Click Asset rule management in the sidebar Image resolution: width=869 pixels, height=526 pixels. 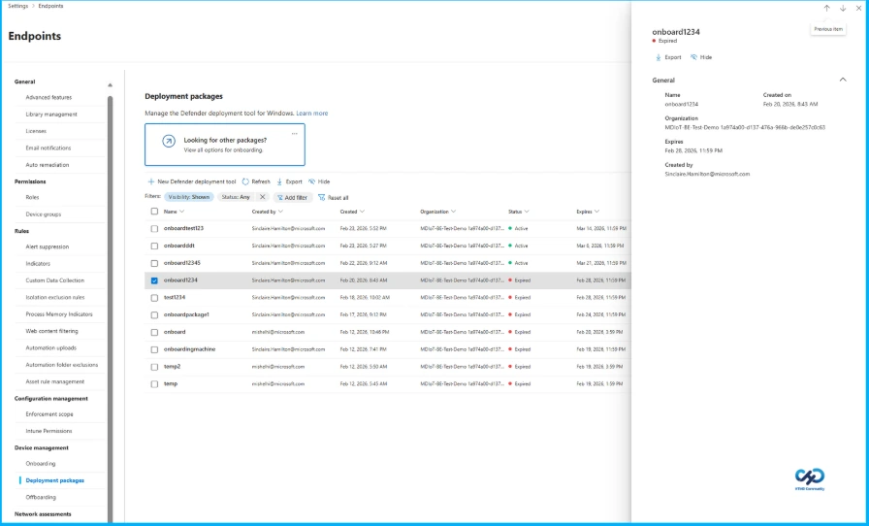pos(55,381)
